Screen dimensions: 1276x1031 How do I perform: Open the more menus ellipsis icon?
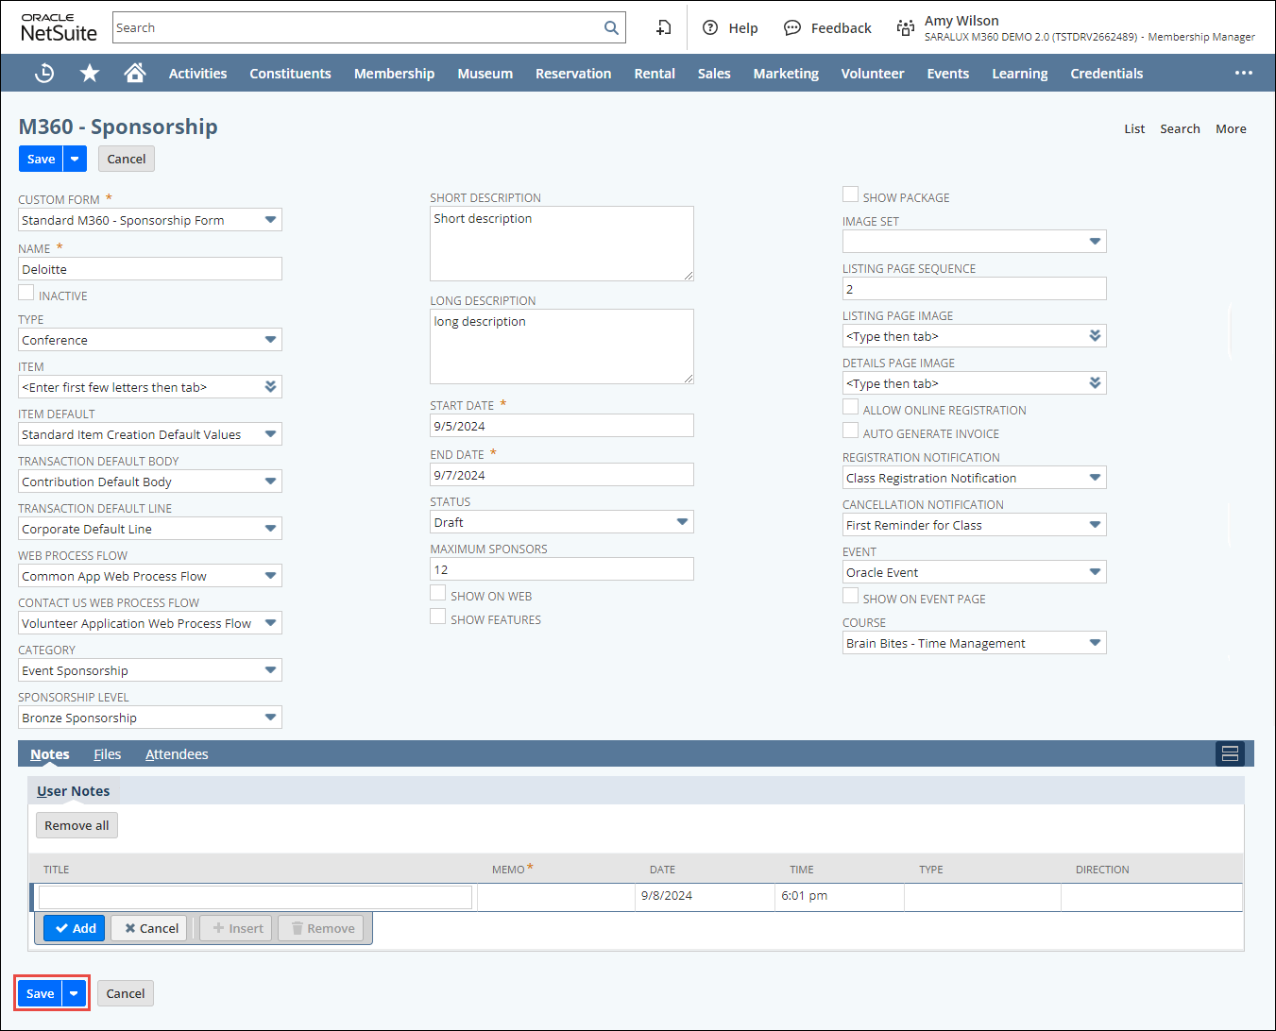[1243, 74]
